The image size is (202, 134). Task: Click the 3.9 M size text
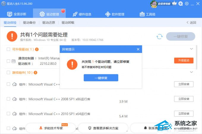pos(123,101)
